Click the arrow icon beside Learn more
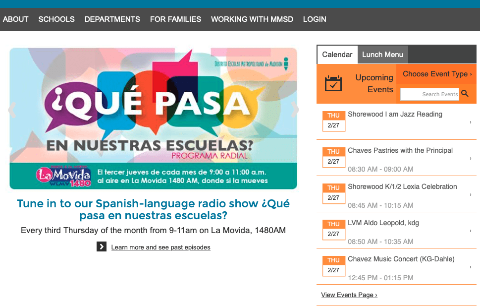Image resolution: width=480 pixels, height=306 pixels. click(x=102, y=246)
